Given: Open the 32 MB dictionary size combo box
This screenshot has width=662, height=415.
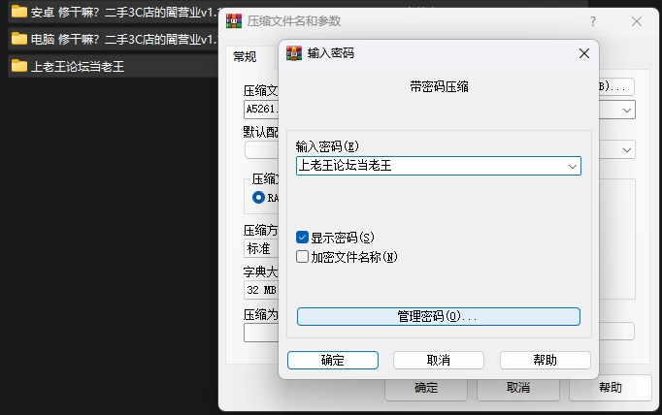Looking at the screenshot, I should 261,290.
